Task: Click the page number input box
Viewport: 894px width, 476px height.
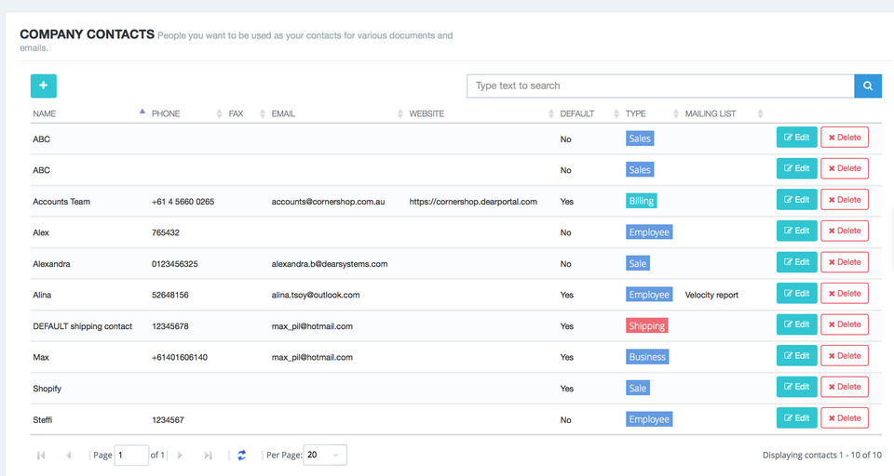Action: tap(131, 455)
